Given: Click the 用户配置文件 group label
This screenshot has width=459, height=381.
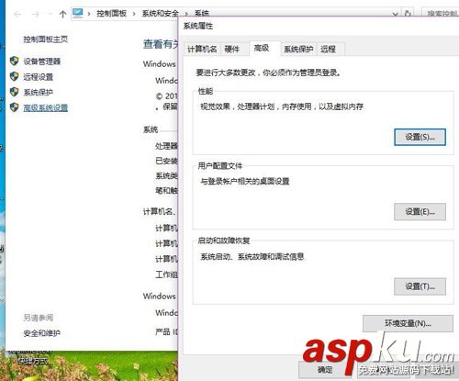Looking at the screenshot, I should click(x=220, y=166).
